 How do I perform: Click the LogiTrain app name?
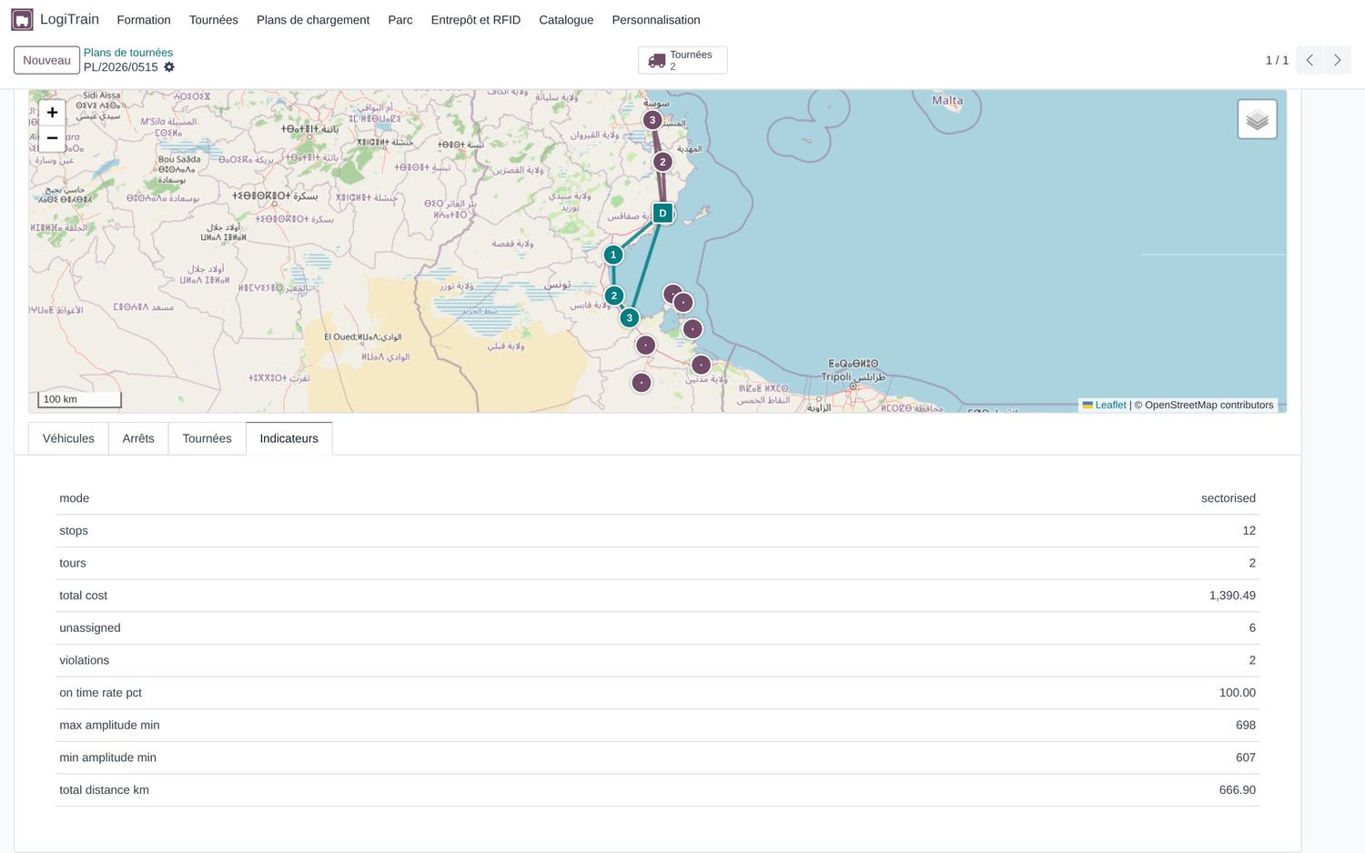[x=69, y=19]
